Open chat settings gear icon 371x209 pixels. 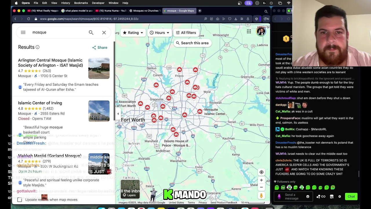pyautogui.click(x=340, y=197)
